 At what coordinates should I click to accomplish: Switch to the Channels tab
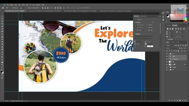pos(173,42)
